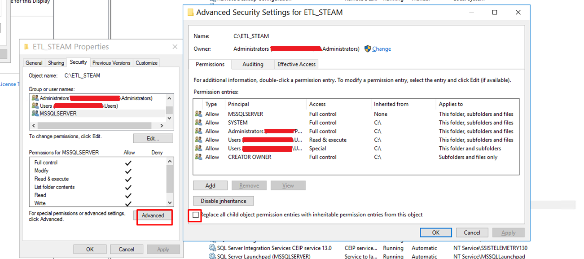
Task: Click Edit to change permissions
Action: 153,138
